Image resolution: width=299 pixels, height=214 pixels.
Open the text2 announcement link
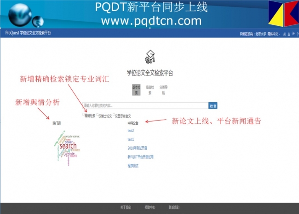131,131
